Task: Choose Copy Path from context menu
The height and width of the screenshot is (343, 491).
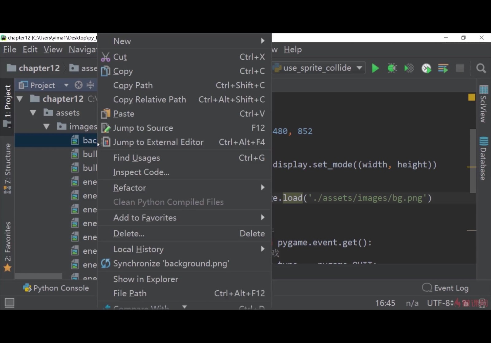Action: [184, 85]
